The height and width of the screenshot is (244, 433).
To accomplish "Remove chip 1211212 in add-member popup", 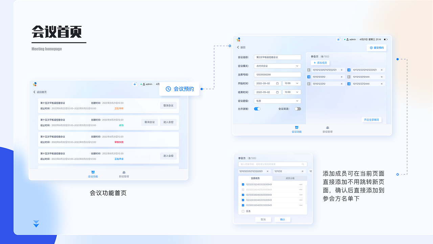I will tap(302, 171).
